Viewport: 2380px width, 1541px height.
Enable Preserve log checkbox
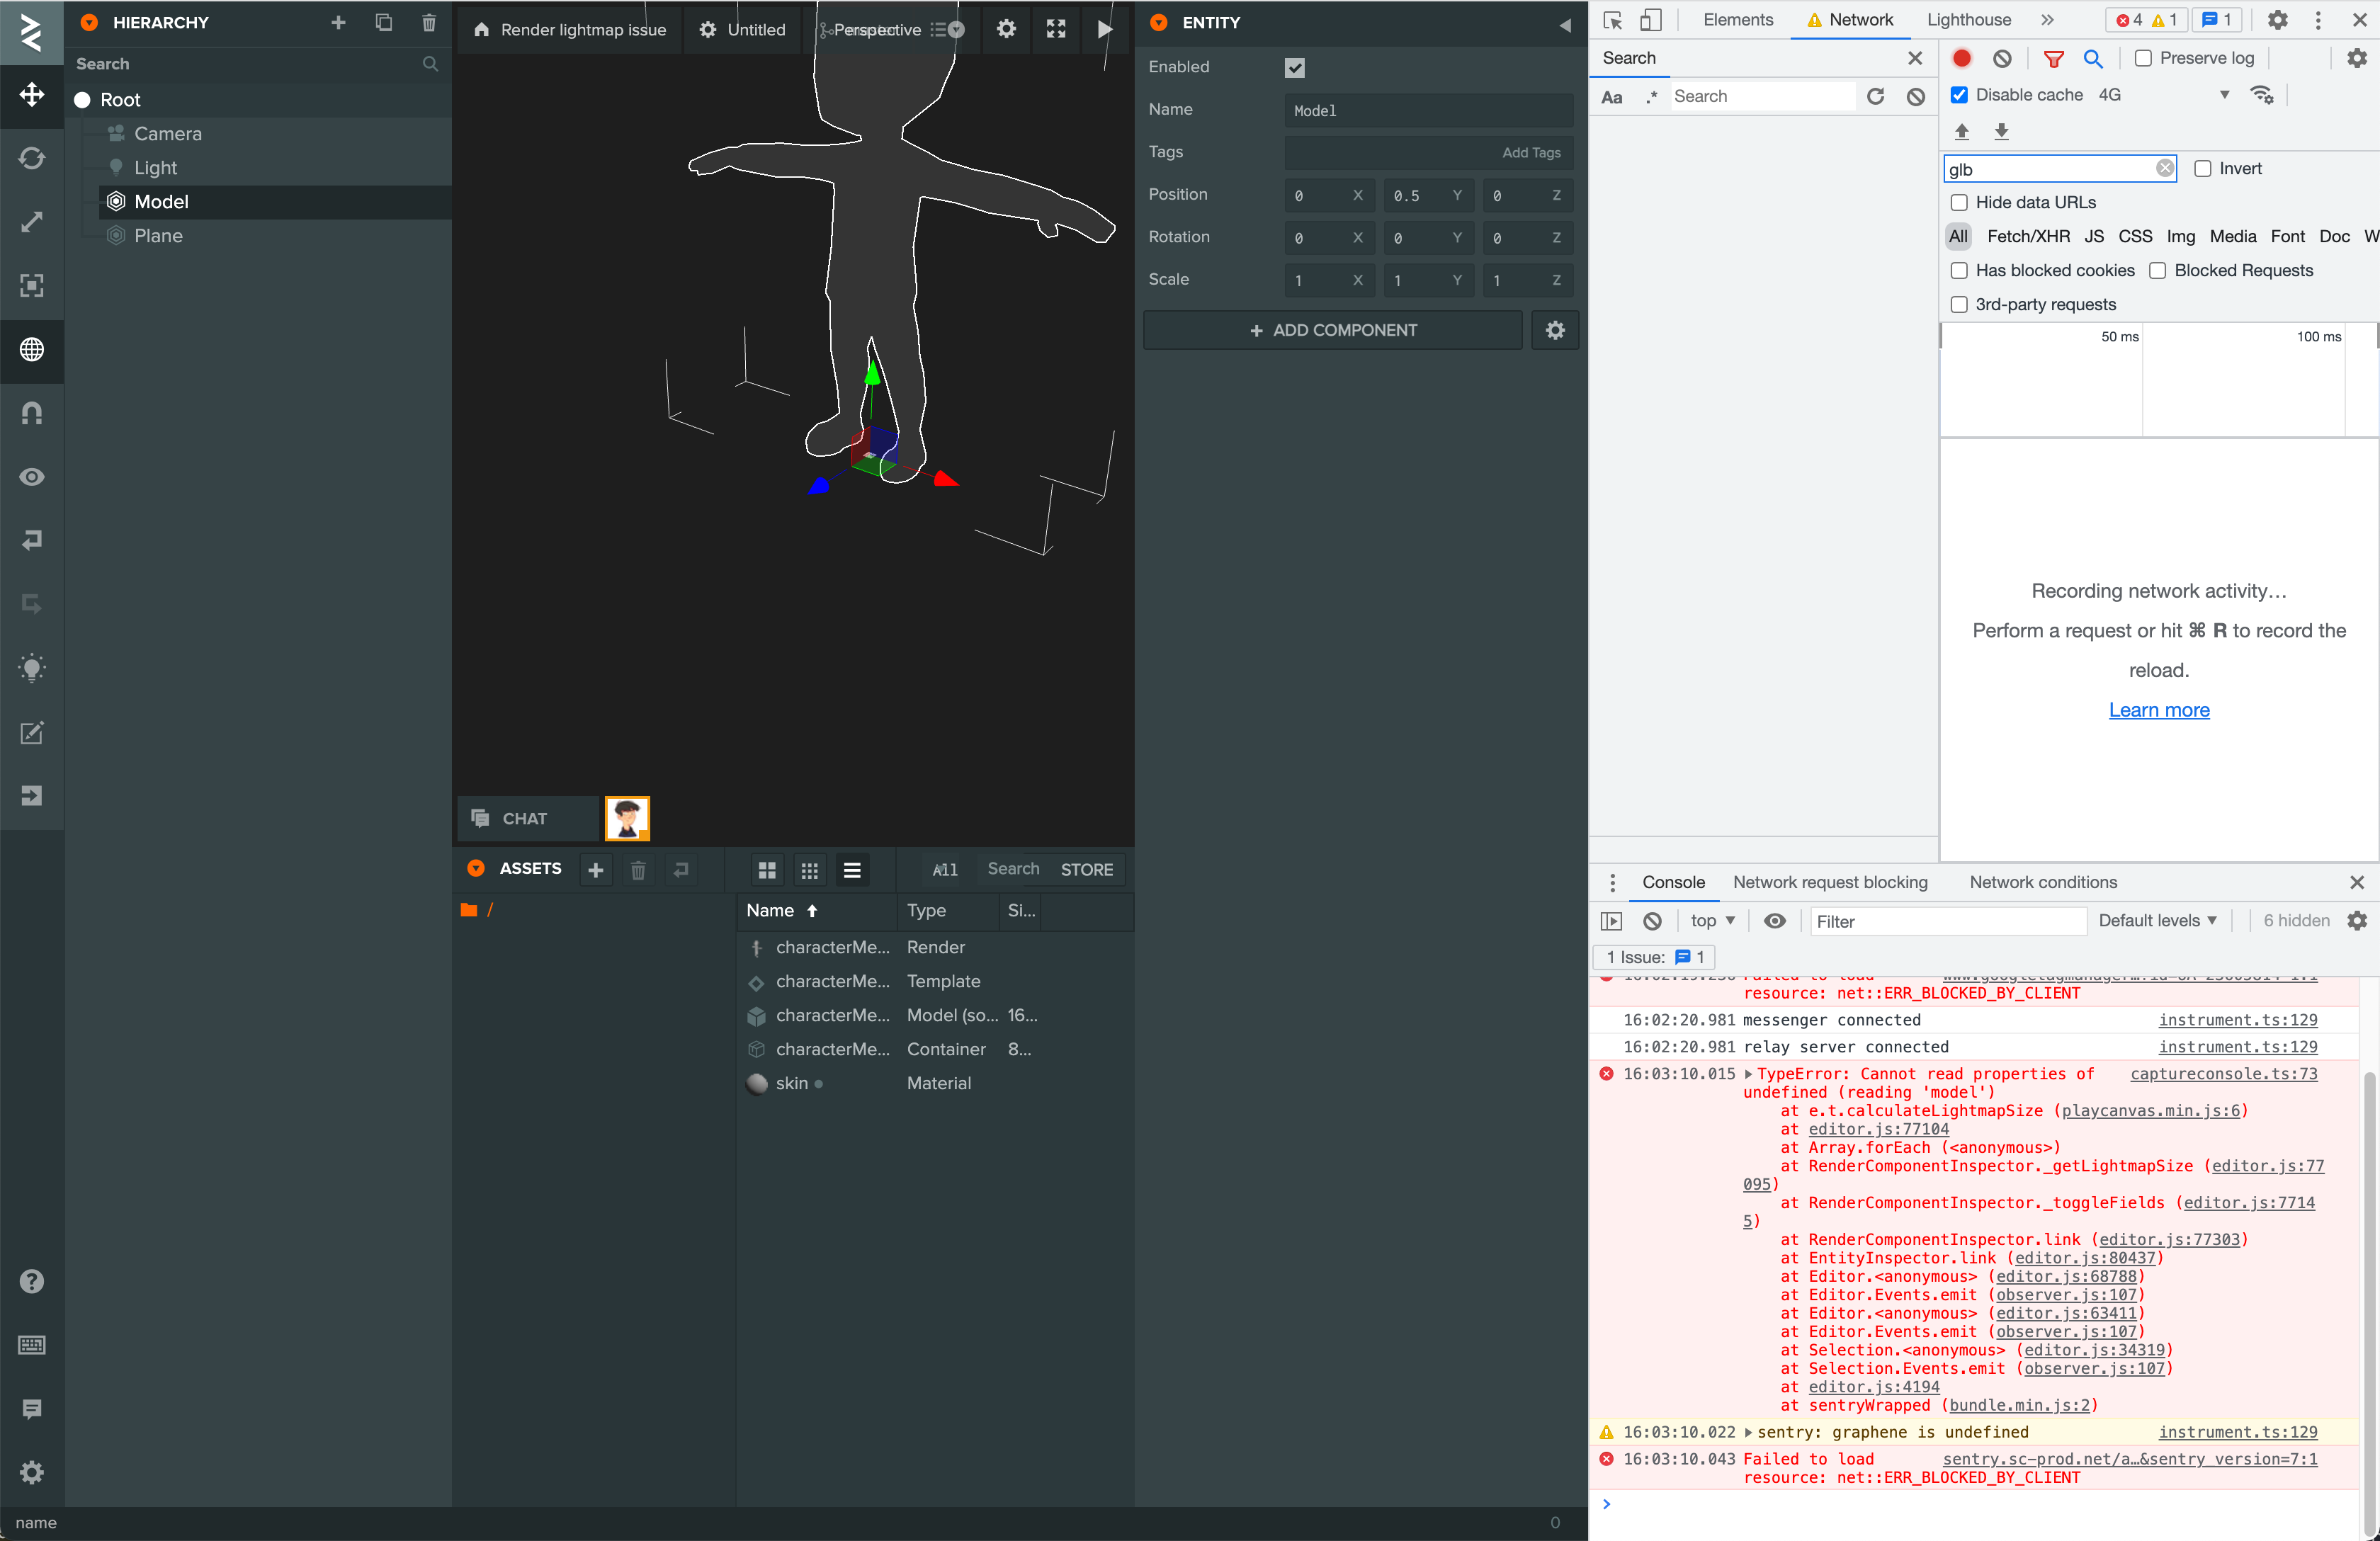(2143, 59)
